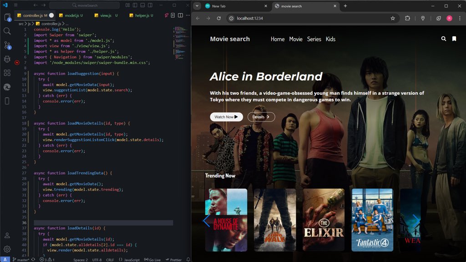The width and height of the screenshot is (466, 262).
Task: Switch to the helper.js tab
Action: [x=142, y=15]
